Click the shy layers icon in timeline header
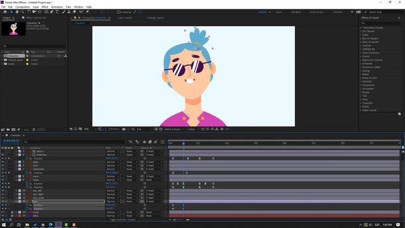 144,142
